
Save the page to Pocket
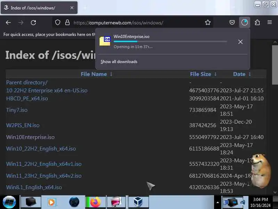(x=232, y=22)
